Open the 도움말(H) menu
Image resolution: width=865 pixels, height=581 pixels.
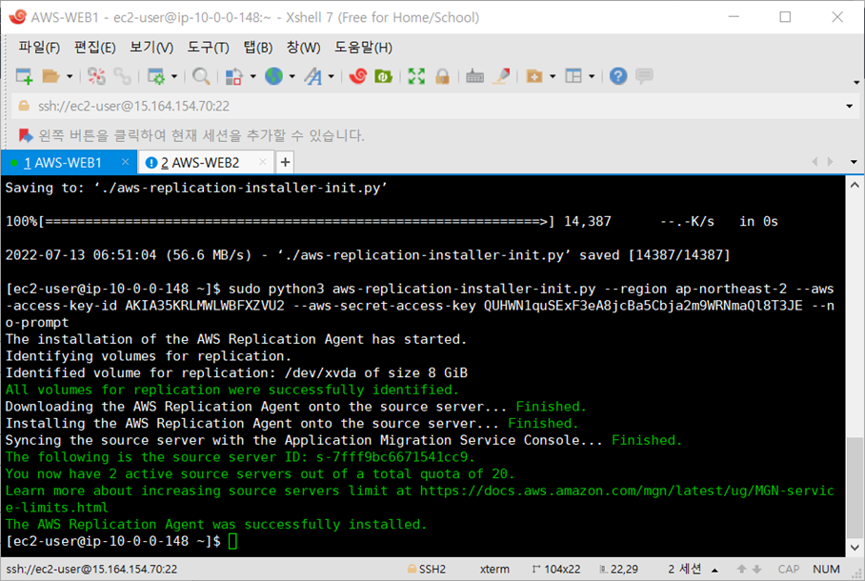pos(363,48)
